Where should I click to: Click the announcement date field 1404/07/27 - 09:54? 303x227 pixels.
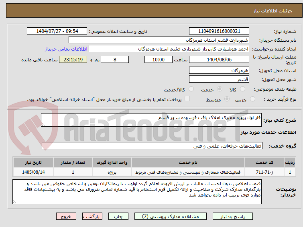pyautogui.click(x=57, y=31)
